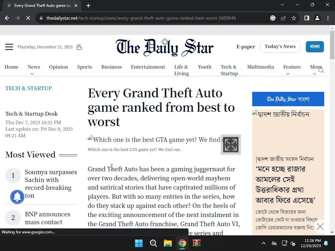Image resolution: width=335 pixels, height=251 pixels.
Task: Go to Home section
Action: click(11, 67)
